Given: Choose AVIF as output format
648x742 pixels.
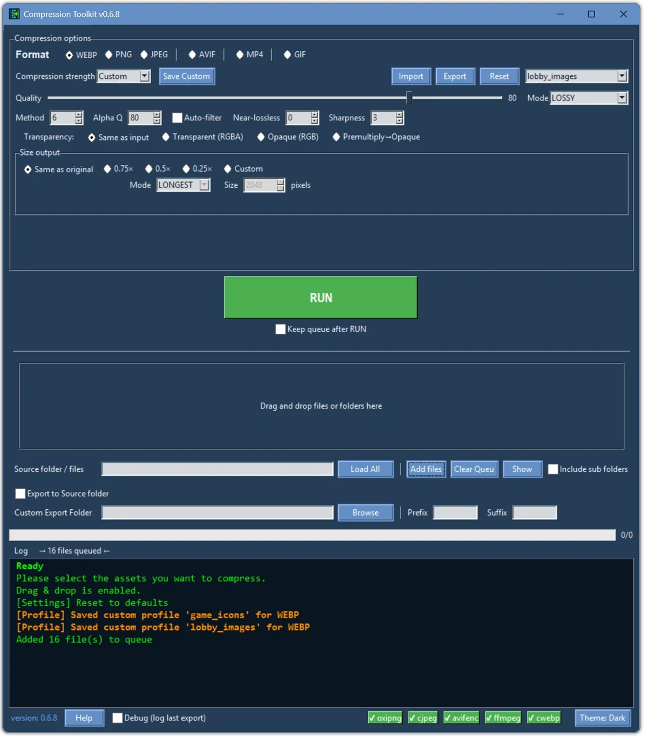Looking at the screenshot, I should pyautogui.click(x=192, y=55).
